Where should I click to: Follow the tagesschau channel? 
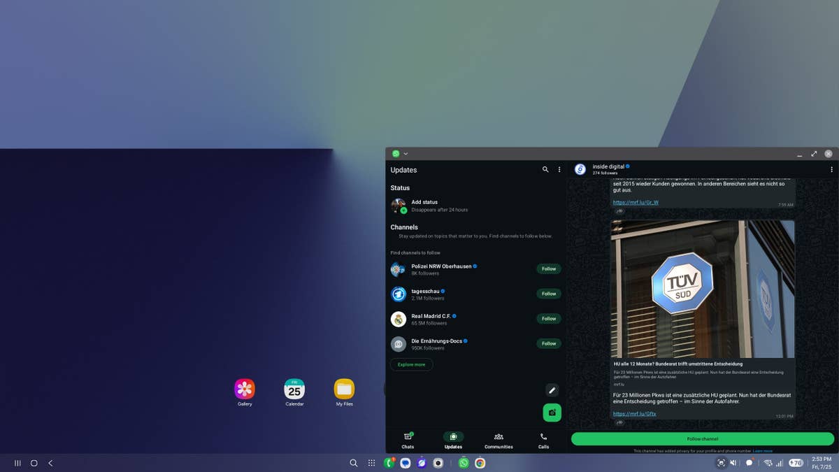pyautogui.click(x=549, y=294)
